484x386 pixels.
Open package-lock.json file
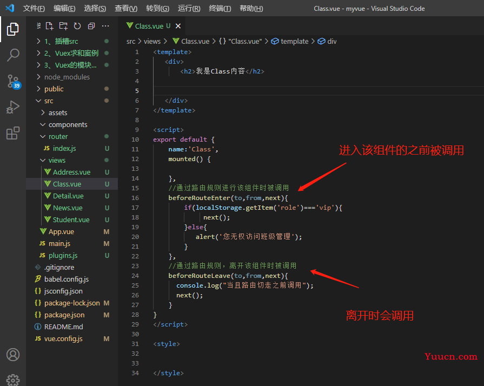tap(72, 303)
